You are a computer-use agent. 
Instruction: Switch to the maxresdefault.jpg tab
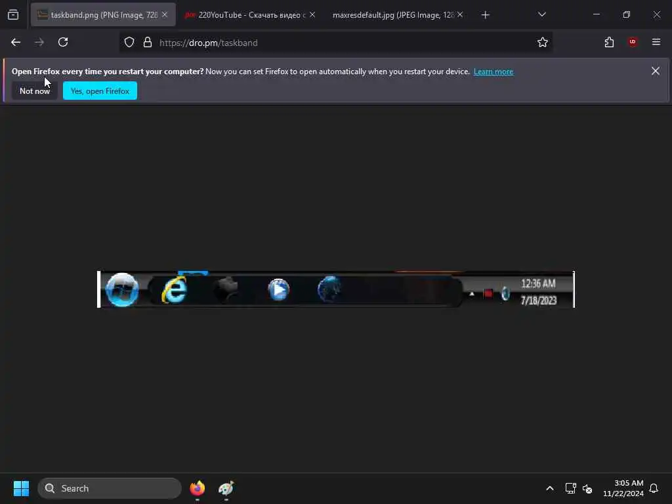pos(398,14)
